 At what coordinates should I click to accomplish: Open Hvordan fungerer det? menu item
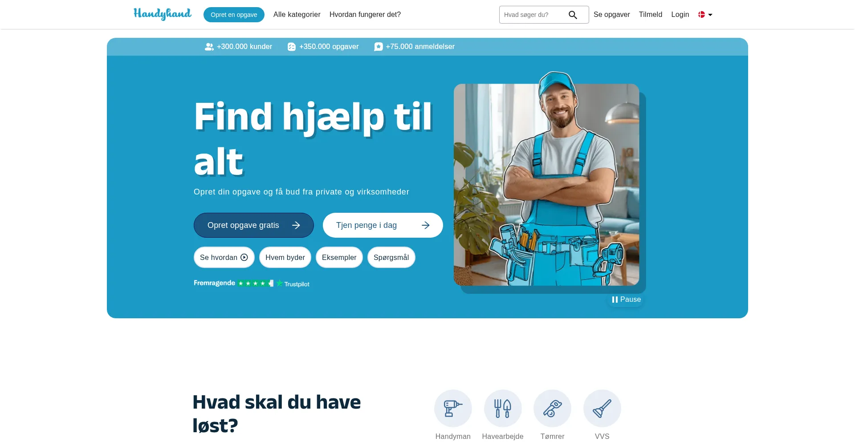365,15
